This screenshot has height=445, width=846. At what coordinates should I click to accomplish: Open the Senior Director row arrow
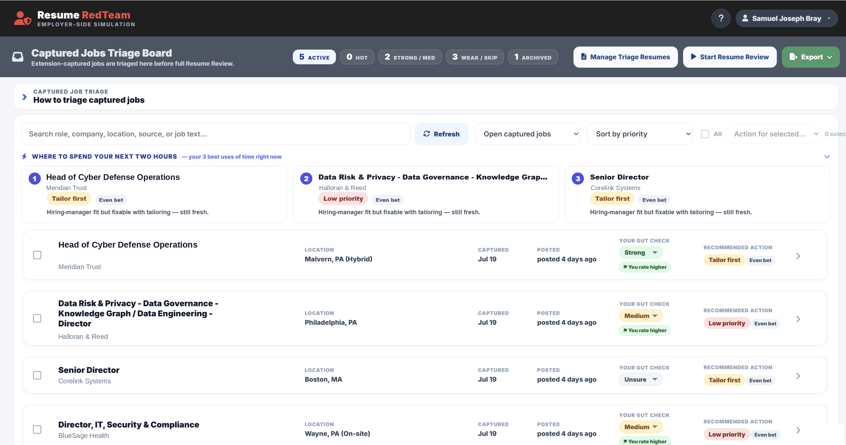(798, 376)
